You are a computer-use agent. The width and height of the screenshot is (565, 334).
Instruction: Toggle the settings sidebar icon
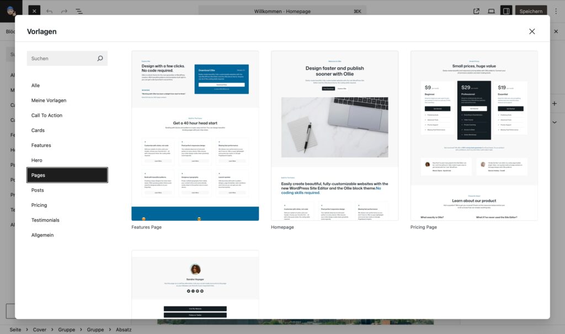pos(506,11)
